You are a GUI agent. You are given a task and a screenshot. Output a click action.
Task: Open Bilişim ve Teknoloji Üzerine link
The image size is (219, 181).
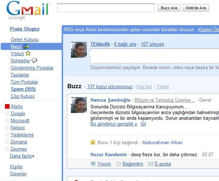(x=165, y=100)
